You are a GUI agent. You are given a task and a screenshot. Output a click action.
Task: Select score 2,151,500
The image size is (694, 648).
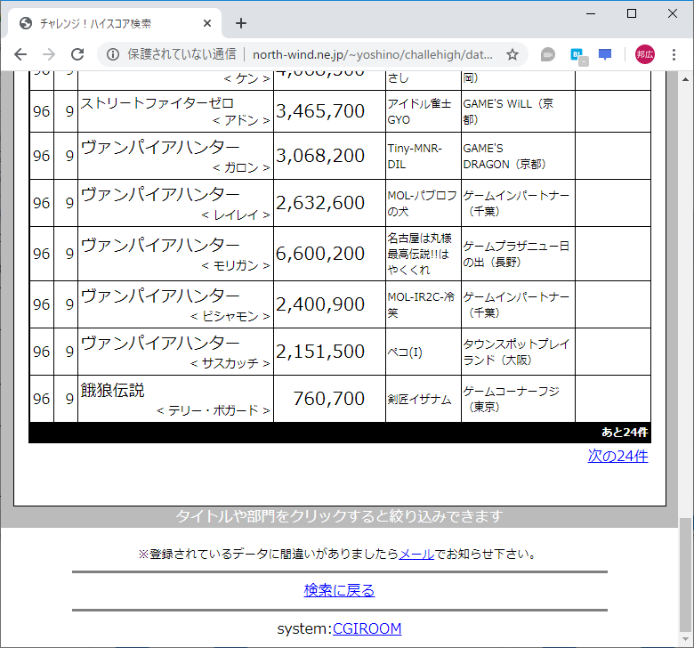click(320, 352)
